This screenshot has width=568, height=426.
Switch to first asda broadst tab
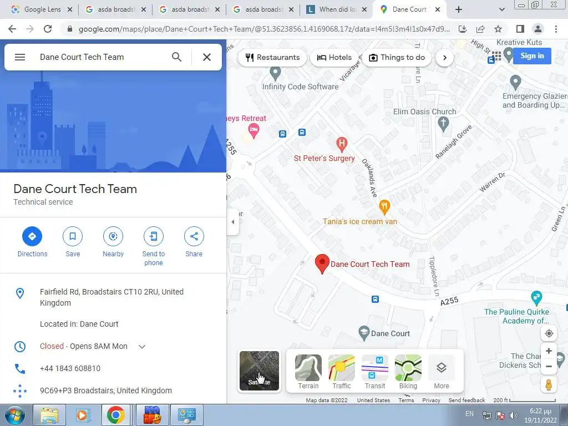(x=116, y=9)
